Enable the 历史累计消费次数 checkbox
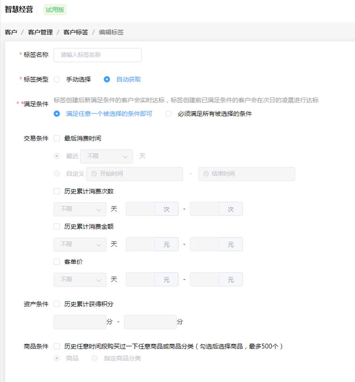 coord(57,192)
